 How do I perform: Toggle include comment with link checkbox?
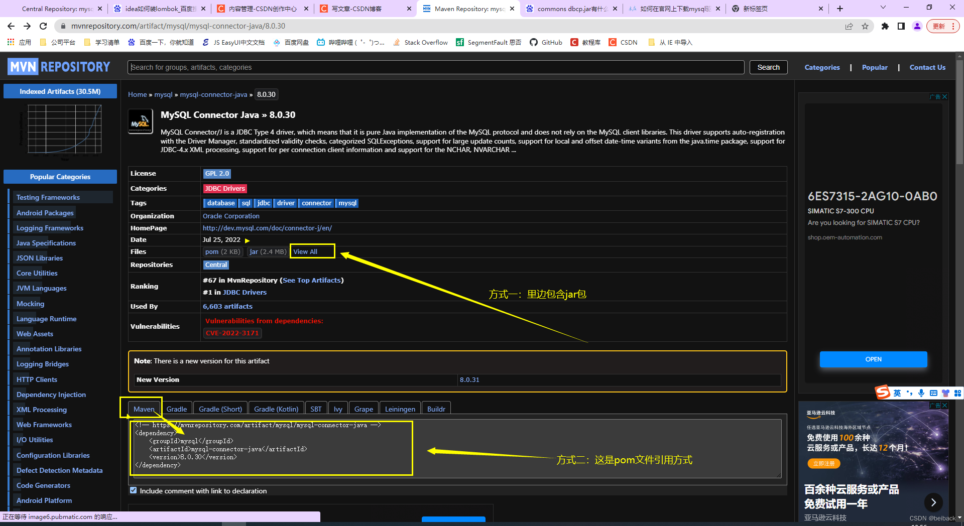134,490
